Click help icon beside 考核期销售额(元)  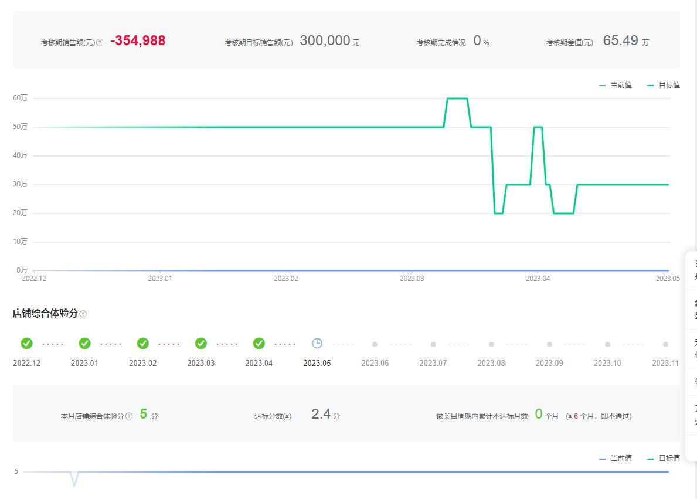coord(100,43)
